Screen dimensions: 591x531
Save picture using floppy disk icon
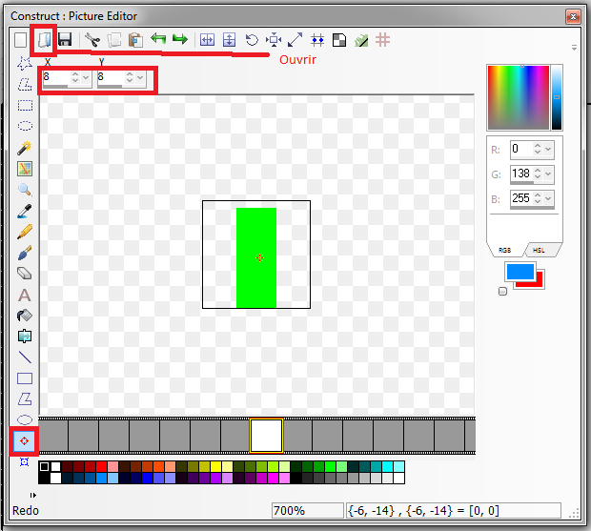65,40
